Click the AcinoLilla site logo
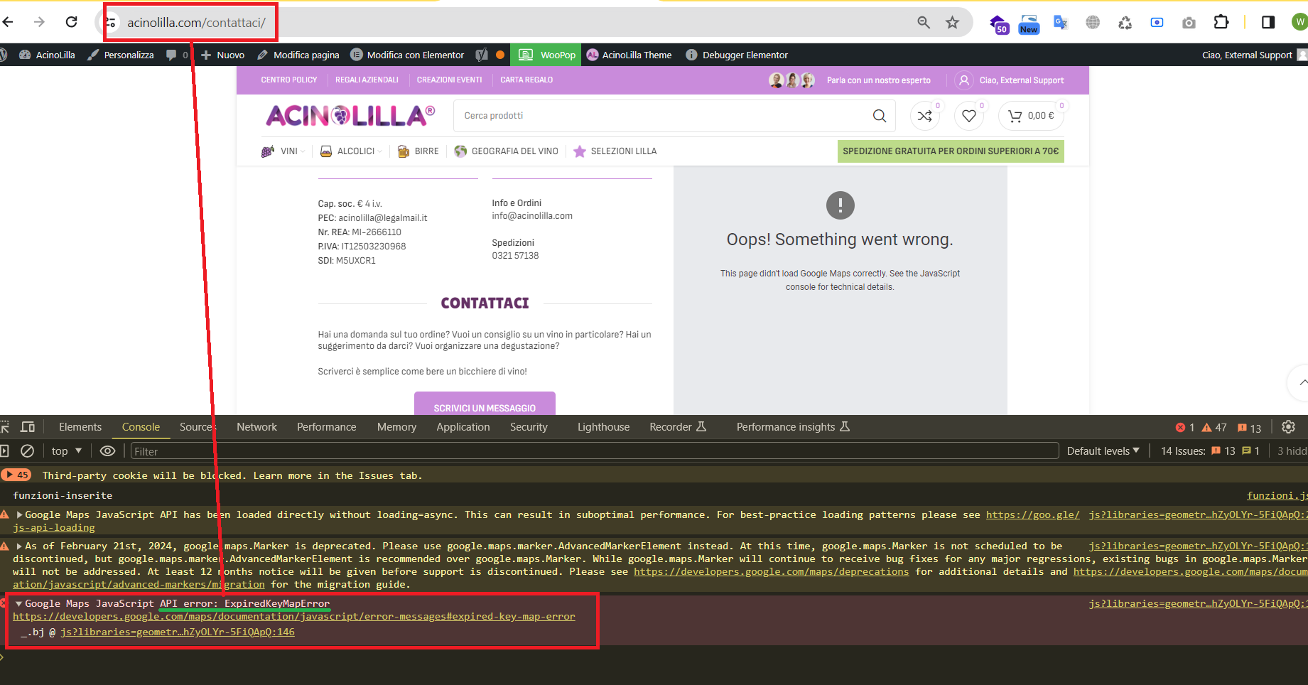The width and height of the screenshot is (1308, 685). click(x=350, y=115)
